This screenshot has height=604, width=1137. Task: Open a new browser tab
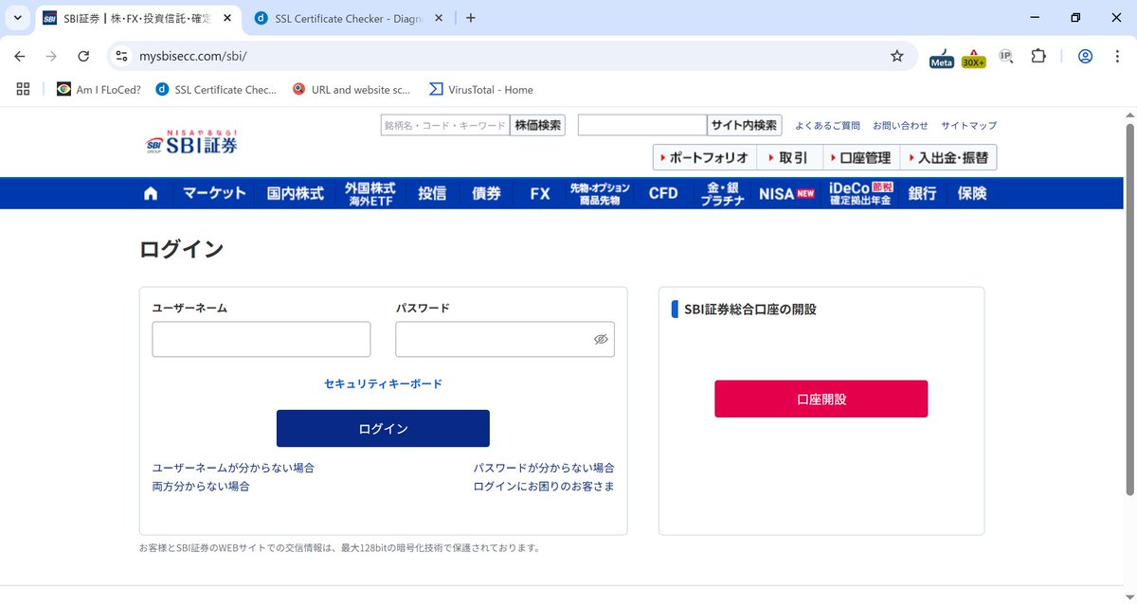coord(471,18)
